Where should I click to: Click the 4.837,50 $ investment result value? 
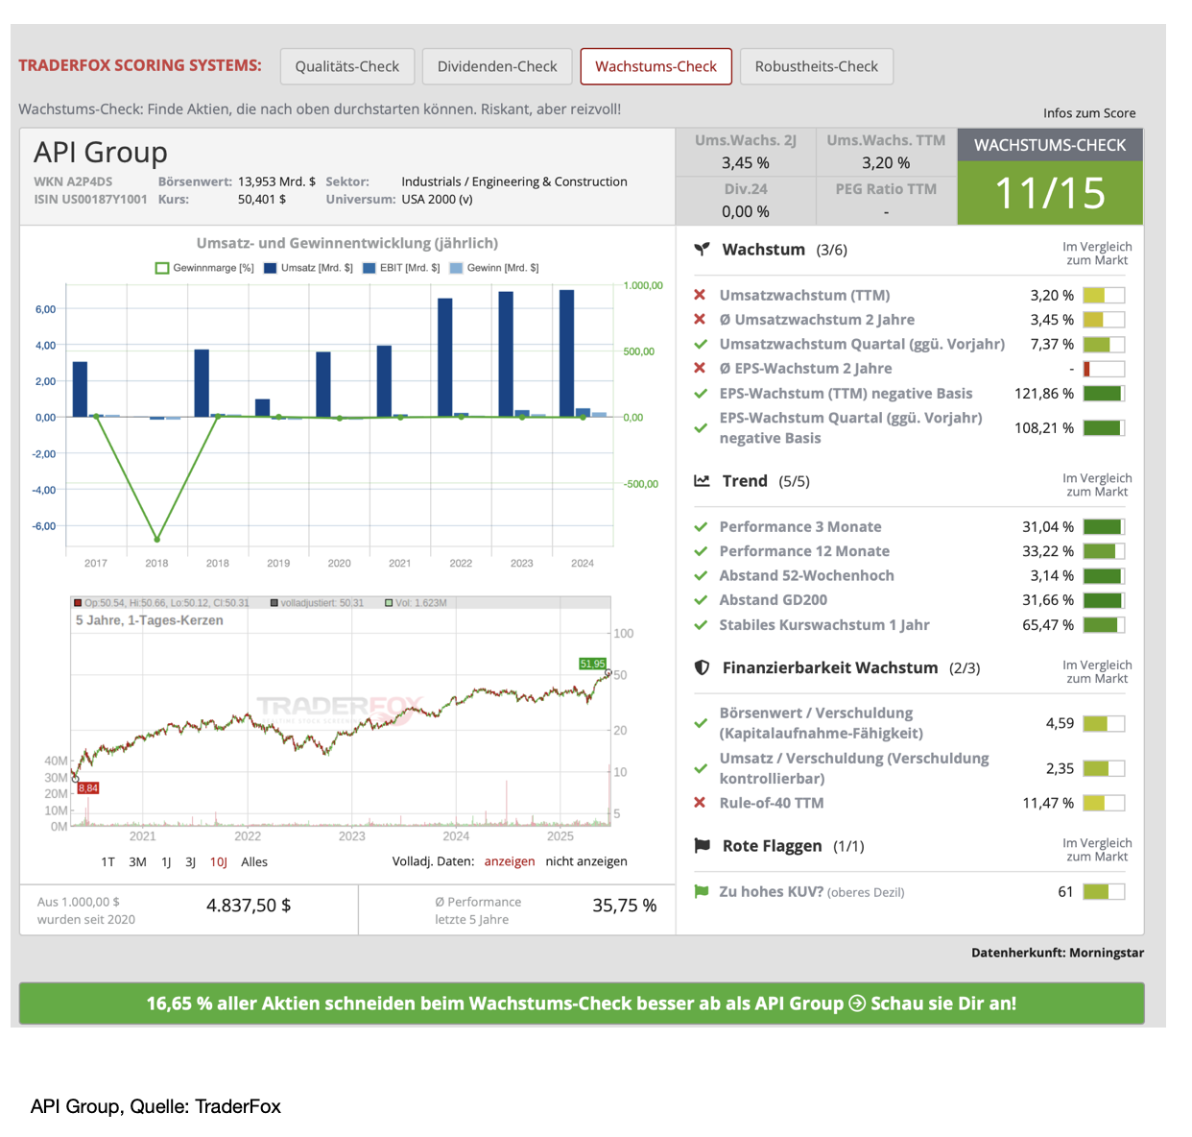(x=249, y=906)
